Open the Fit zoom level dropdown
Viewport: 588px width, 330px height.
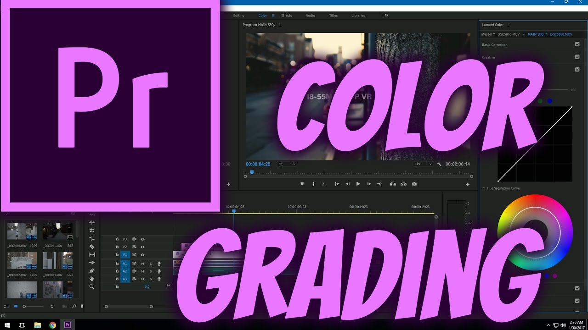(x=287, y=164)
